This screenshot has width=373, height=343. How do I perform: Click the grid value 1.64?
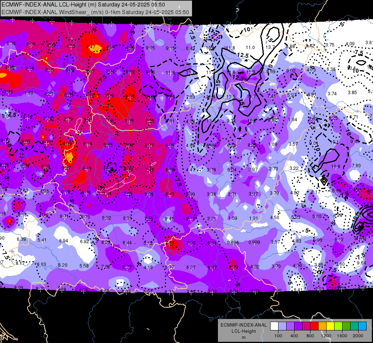(x=293, y=120)
